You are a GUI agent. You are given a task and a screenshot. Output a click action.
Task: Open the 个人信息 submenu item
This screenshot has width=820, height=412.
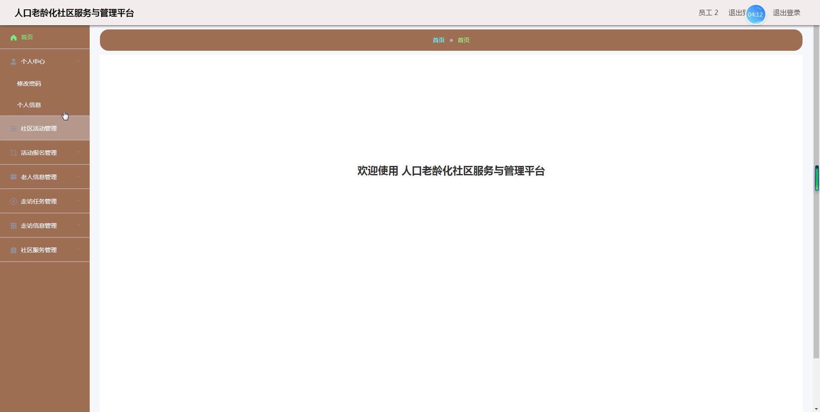pyautogui.click(x=29, y=105)
